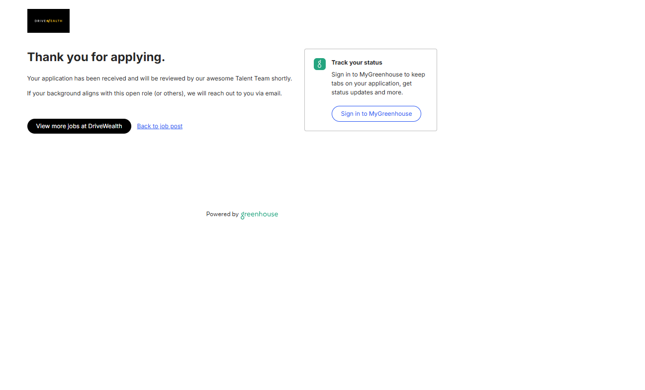Click the Thank you for applying heading
Image resolution: width=645 pixels, height=390 pixels.
point(96,57)
